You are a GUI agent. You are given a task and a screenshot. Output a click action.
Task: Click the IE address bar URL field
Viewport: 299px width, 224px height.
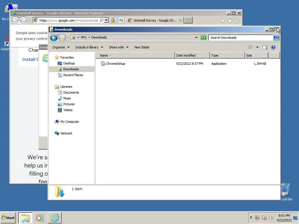[x=69, y=20]
